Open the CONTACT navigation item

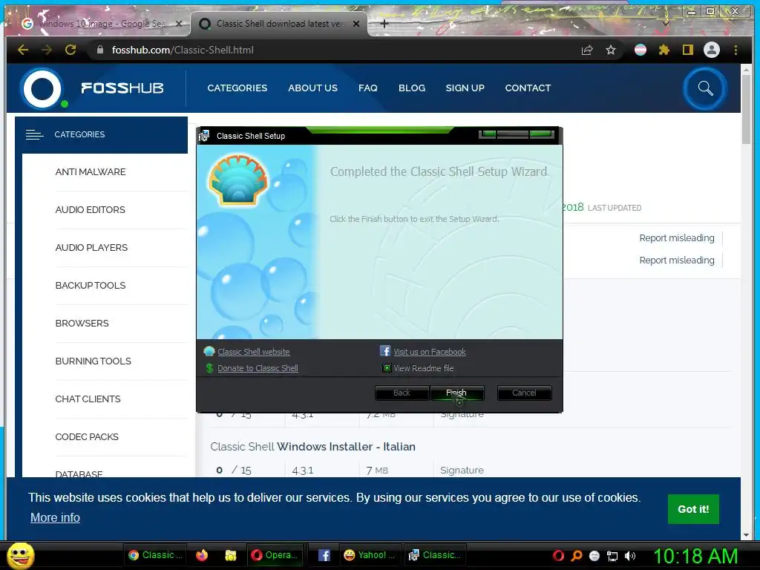pos(528,88)
